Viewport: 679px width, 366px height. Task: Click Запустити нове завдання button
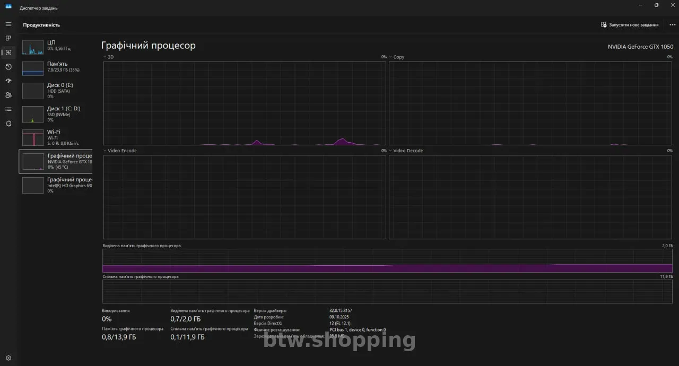click(630, 25)
